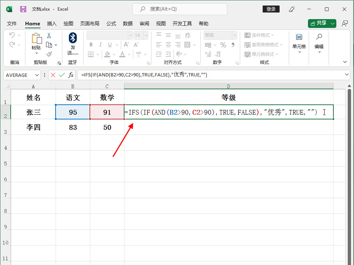Toggle top vertical alignment

coord(159,35)
